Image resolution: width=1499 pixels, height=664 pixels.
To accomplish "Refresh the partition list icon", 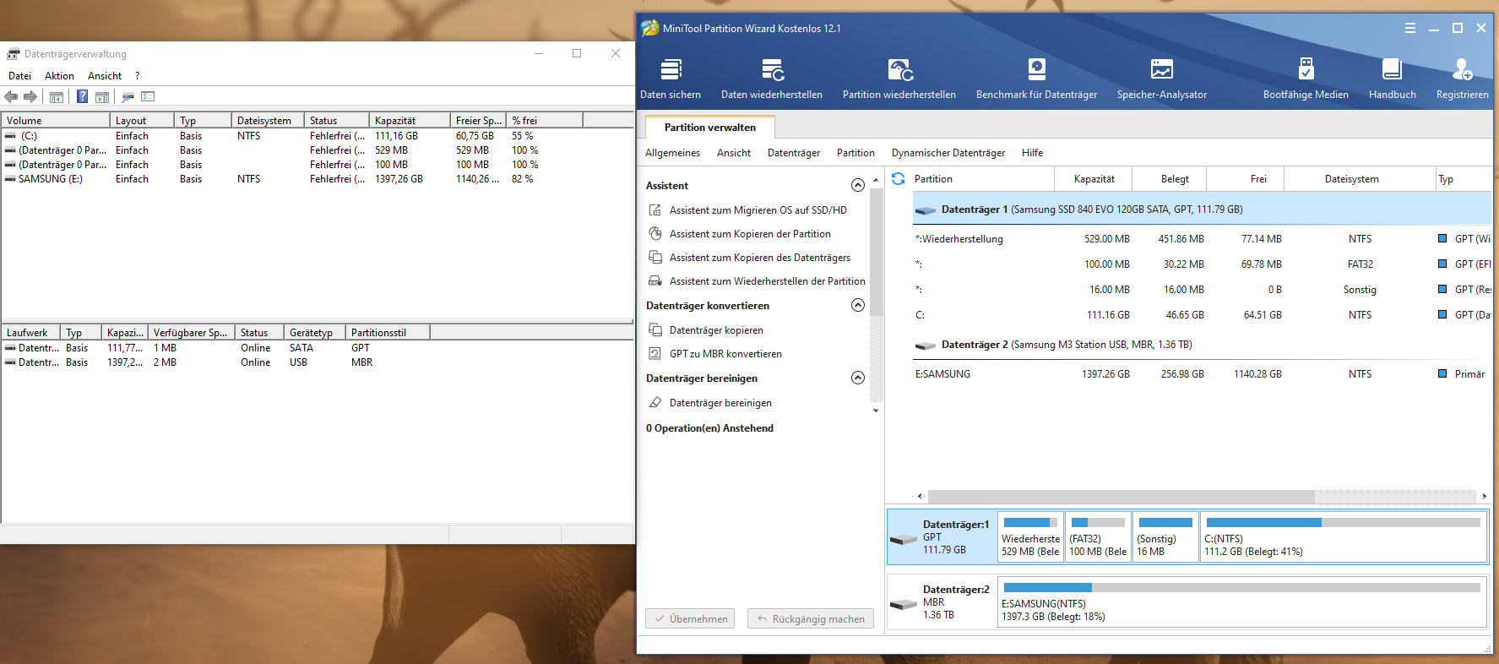I will pos(898,178).
